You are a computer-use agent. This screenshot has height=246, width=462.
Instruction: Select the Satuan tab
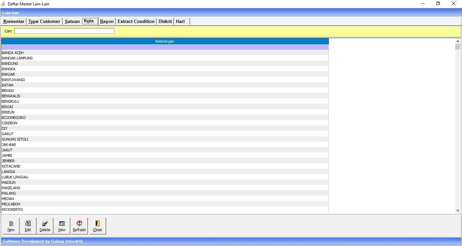coord(72,21)
